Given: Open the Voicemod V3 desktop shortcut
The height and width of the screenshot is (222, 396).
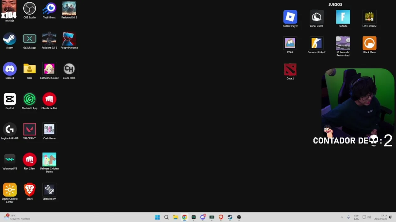Looking at the screenshot, I should 10,162.
